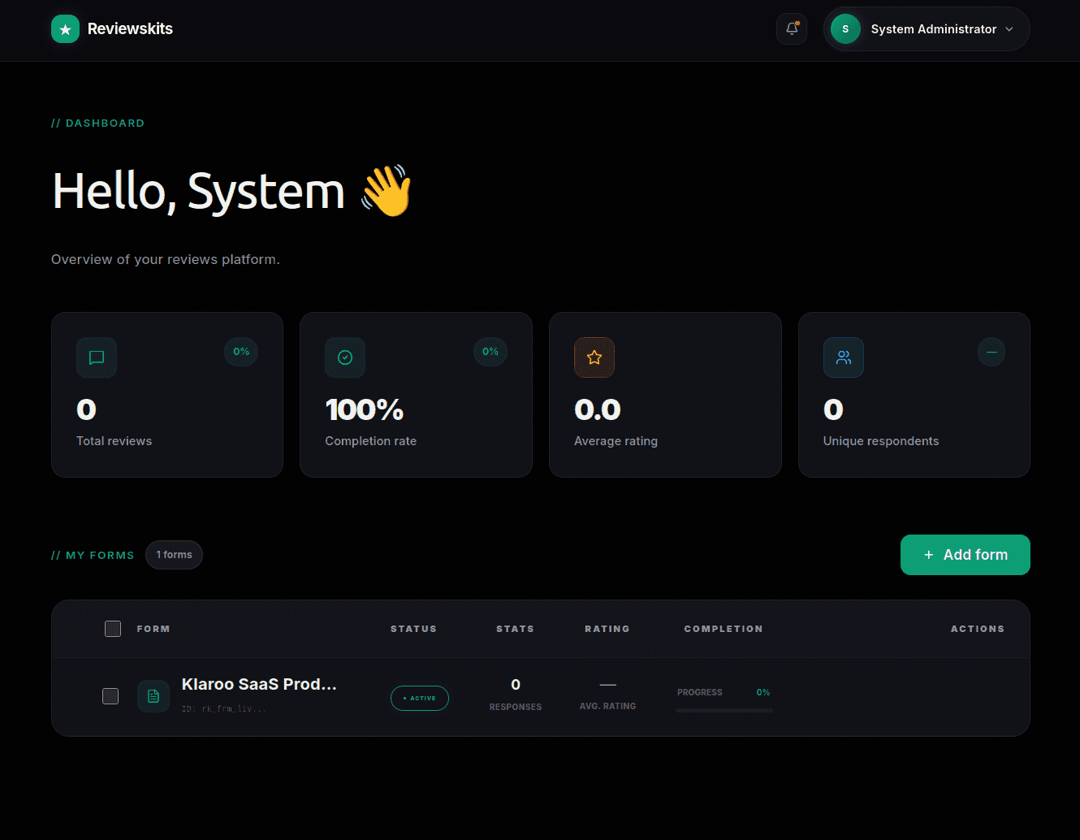
Task: Click the COMPLETION column header
Action: [724, 629]
